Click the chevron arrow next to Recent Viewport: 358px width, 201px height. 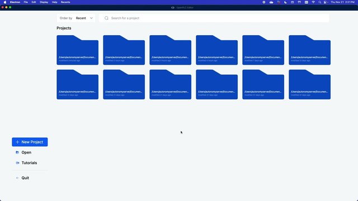[91, 18]
